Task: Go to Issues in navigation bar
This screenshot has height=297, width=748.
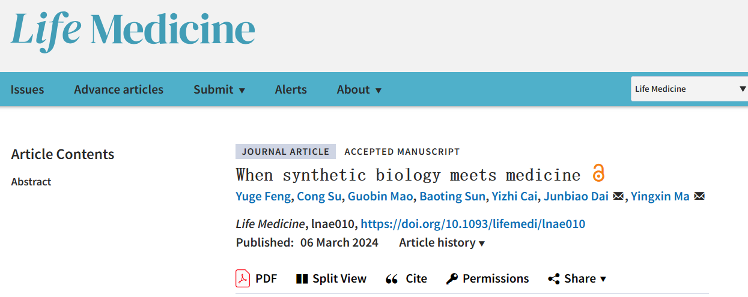Action: tap(27, 89)
